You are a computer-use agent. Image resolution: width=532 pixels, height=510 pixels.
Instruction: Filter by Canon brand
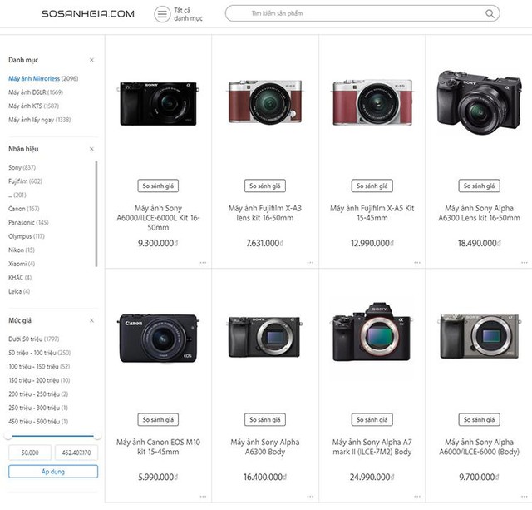(24, 209)
